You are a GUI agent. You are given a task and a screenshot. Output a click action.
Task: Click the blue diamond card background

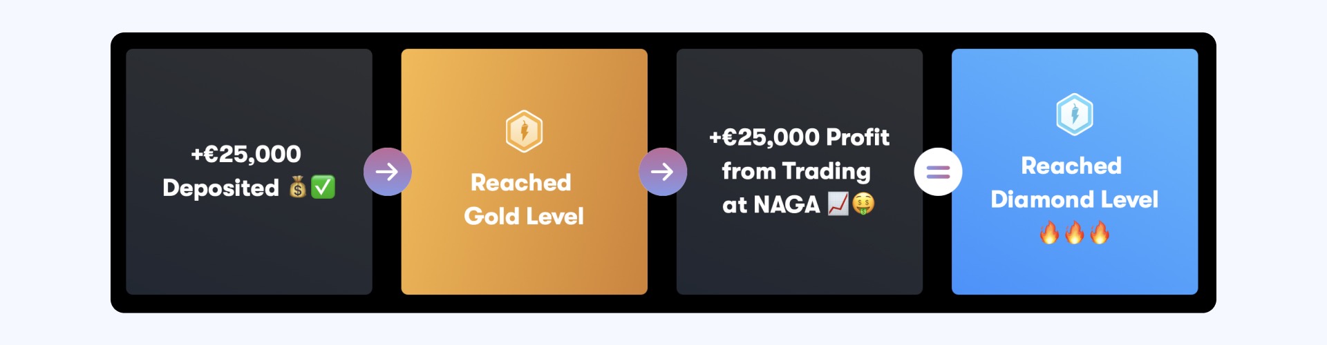click(x=1075, y=269)
